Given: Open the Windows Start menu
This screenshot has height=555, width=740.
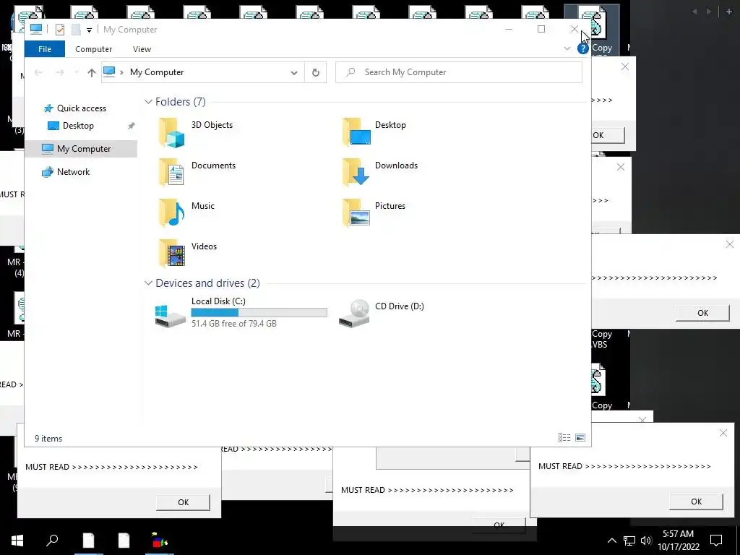Looking at the screenshot, I should pos(17,541).
